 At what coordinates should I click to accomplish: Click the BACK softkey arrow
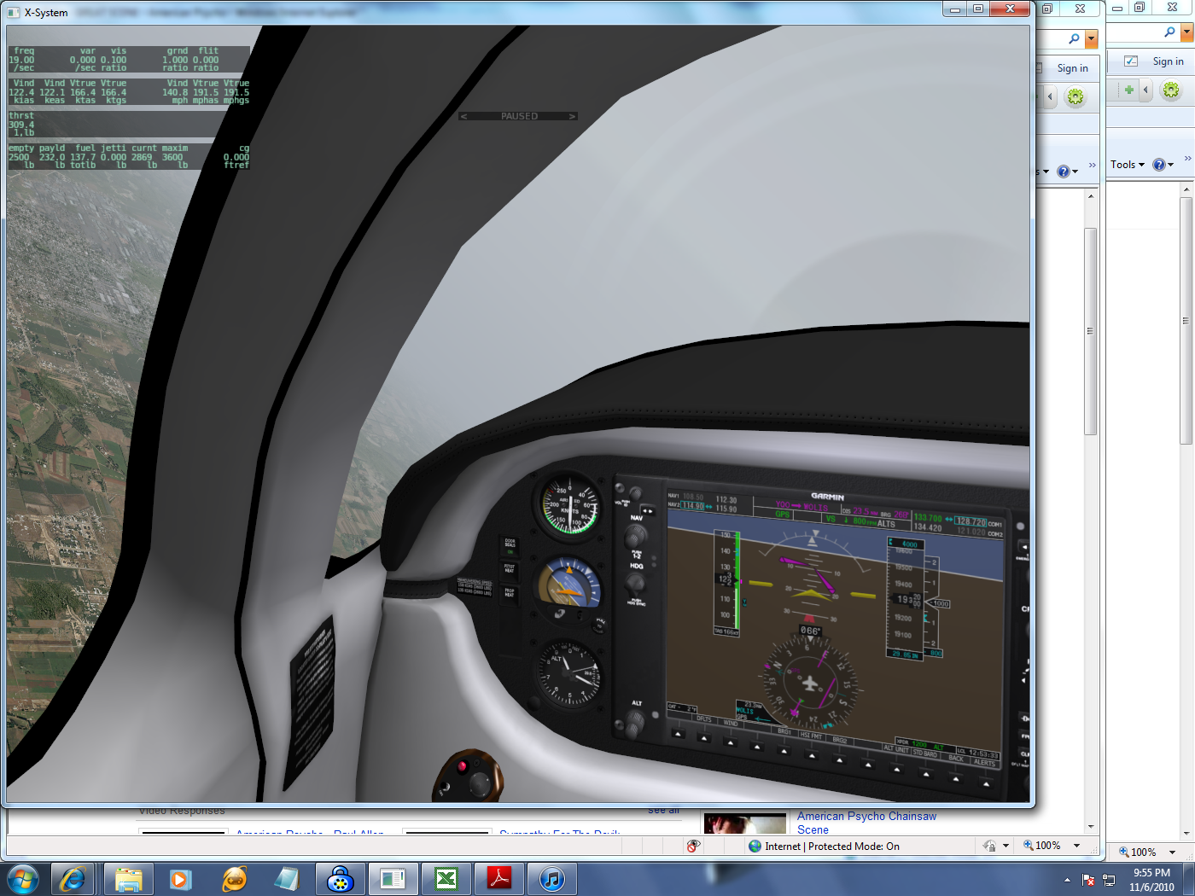click(x=956, y=778)
